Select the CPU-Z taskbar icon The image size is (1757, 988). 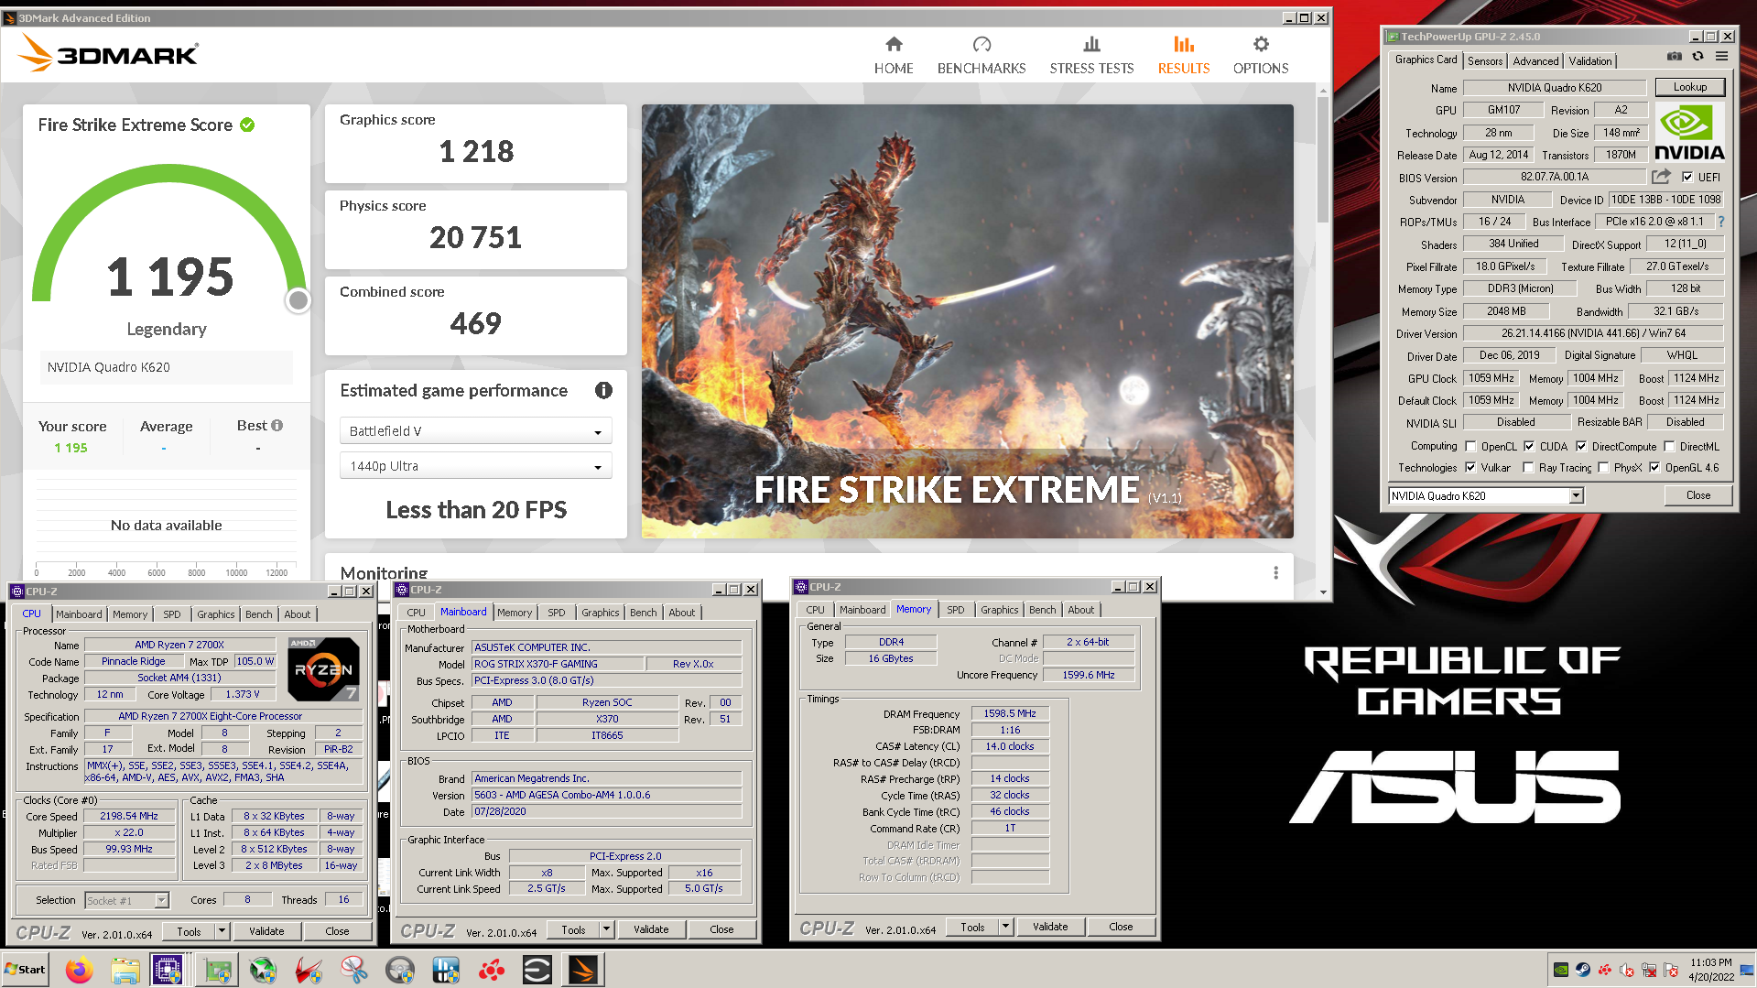pos(169,970)
